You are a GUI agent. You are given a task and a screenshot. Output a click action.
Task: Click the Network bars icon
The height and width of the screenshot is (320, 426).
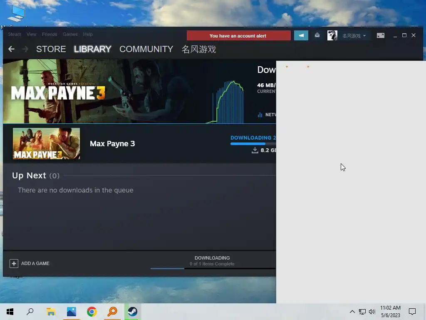click(260, 115)
